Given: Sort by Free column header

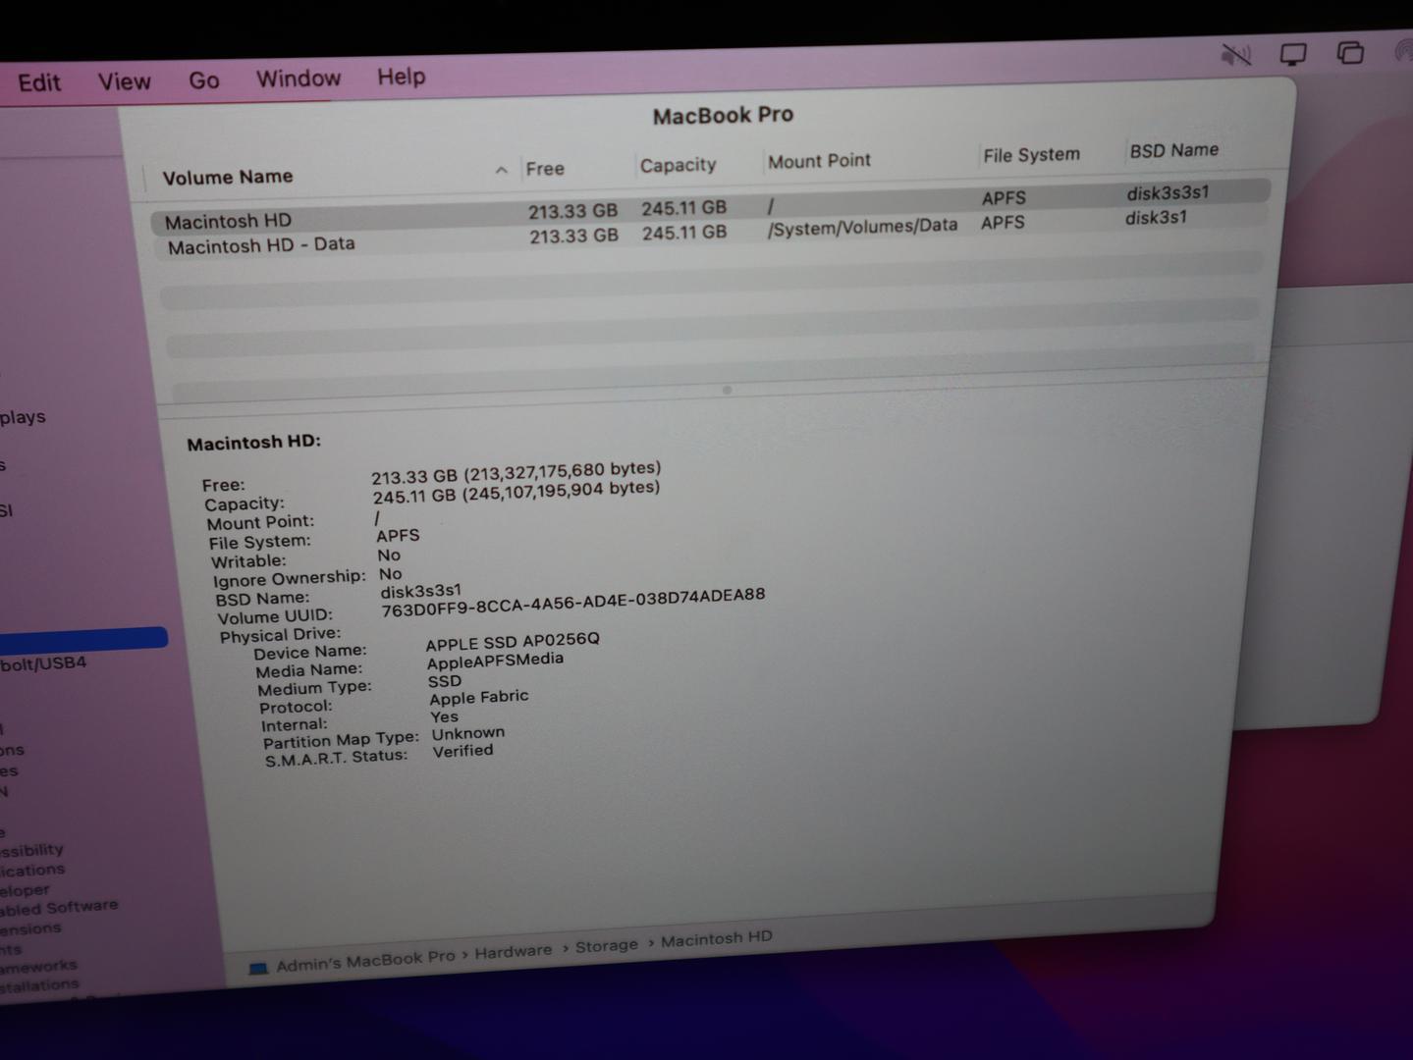Looking at the screenshot, I should coord(545,169).
